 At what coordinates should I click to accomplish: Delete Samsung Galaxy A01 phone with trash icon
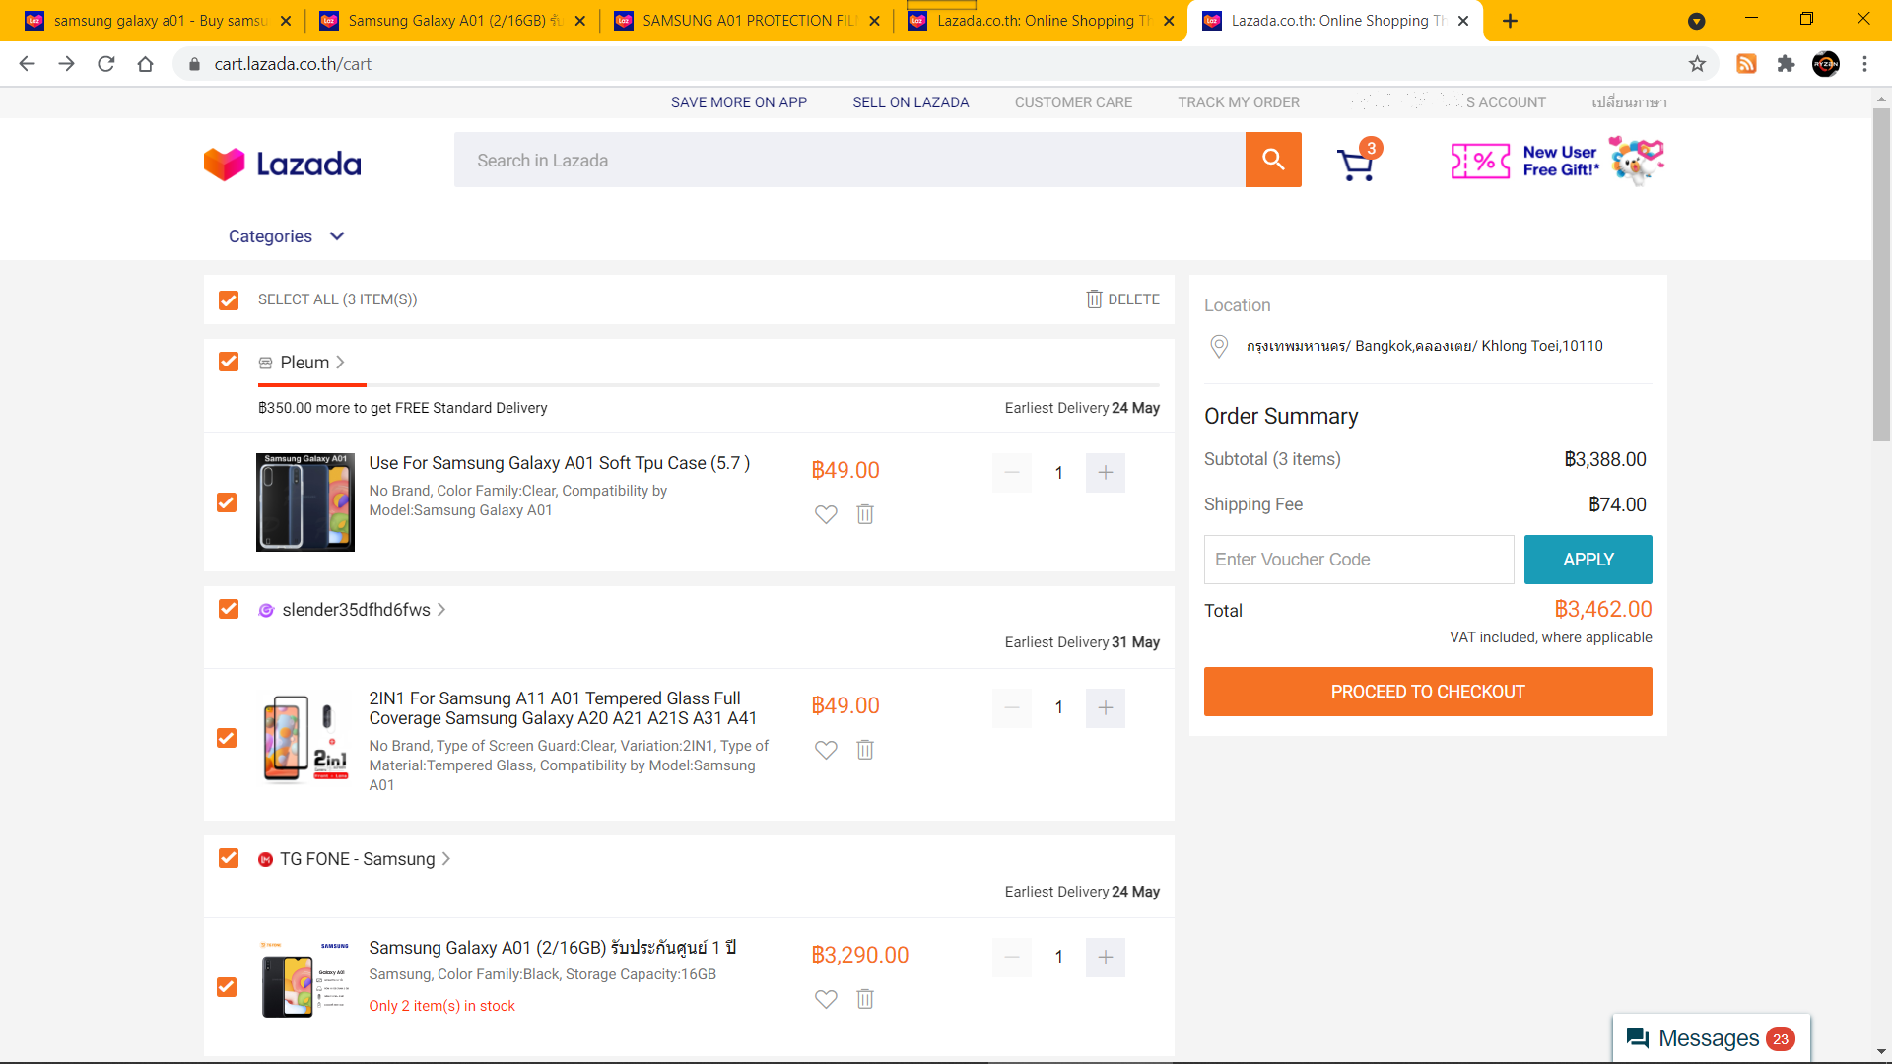865,999
